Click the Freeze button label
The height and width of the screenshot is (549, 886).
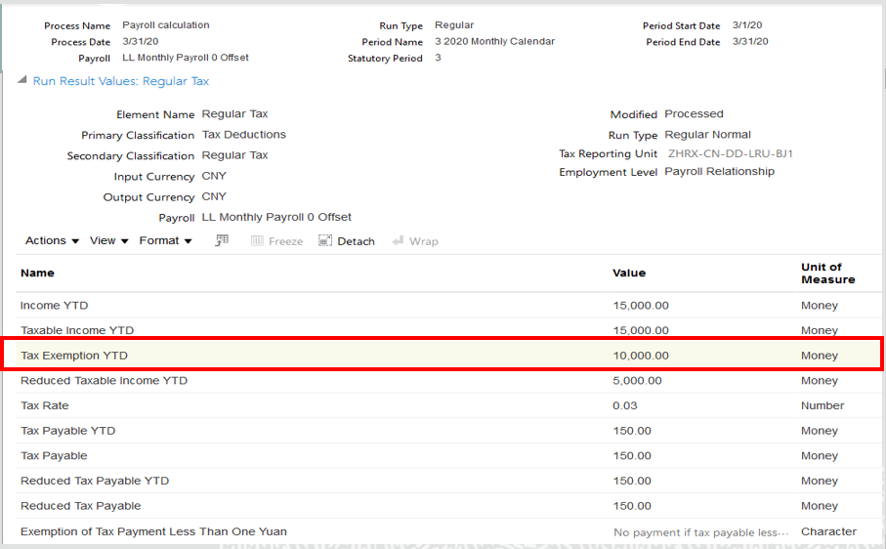(x=285, y=241)
